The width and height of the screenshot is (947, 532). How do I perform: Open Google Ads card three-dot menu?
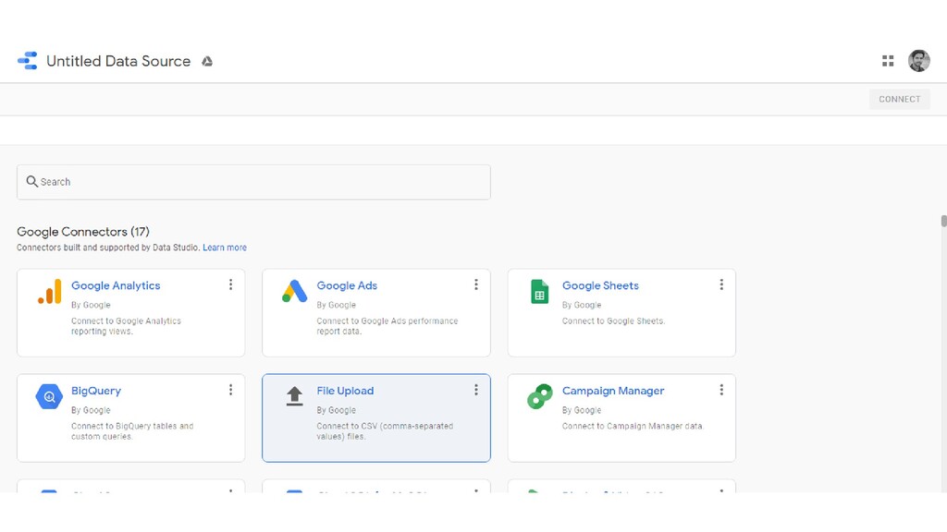475,284
